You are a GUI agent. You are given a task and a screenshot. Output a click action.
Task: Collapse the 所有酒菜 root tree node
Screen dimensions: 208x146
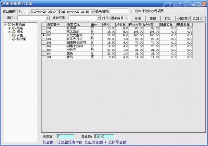(5, 25)
